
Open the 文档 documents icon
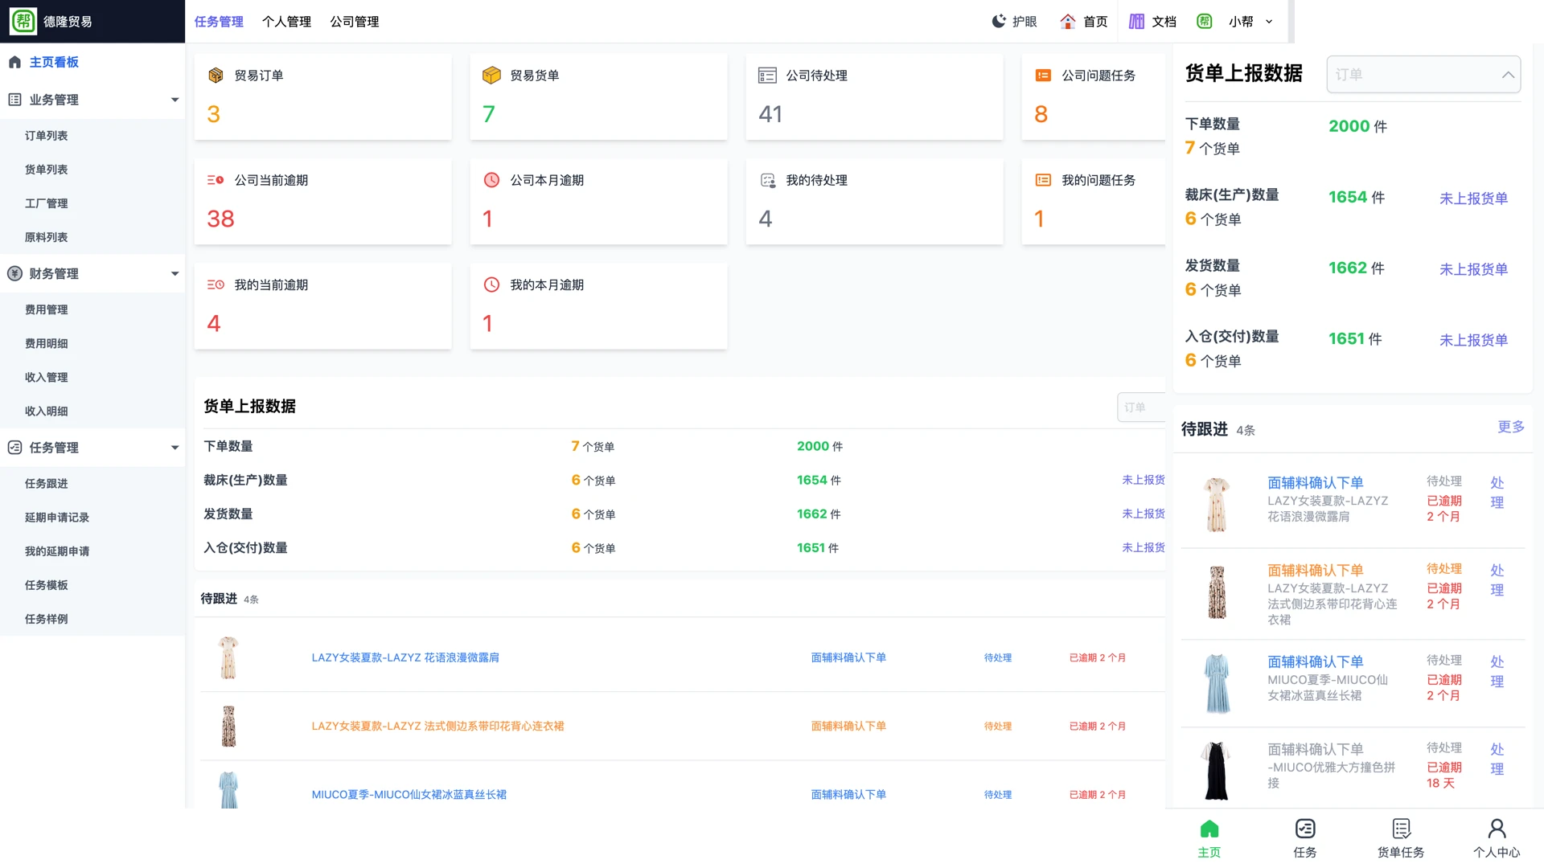pos(1137,21)
